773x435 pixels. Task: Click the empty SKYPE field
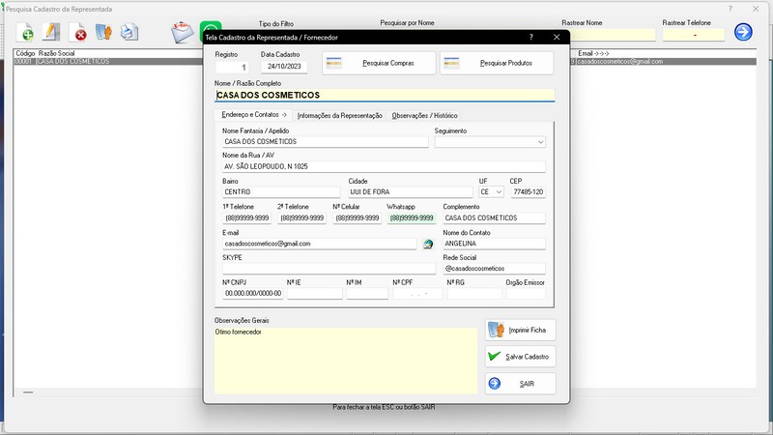[x=329, y=269]
